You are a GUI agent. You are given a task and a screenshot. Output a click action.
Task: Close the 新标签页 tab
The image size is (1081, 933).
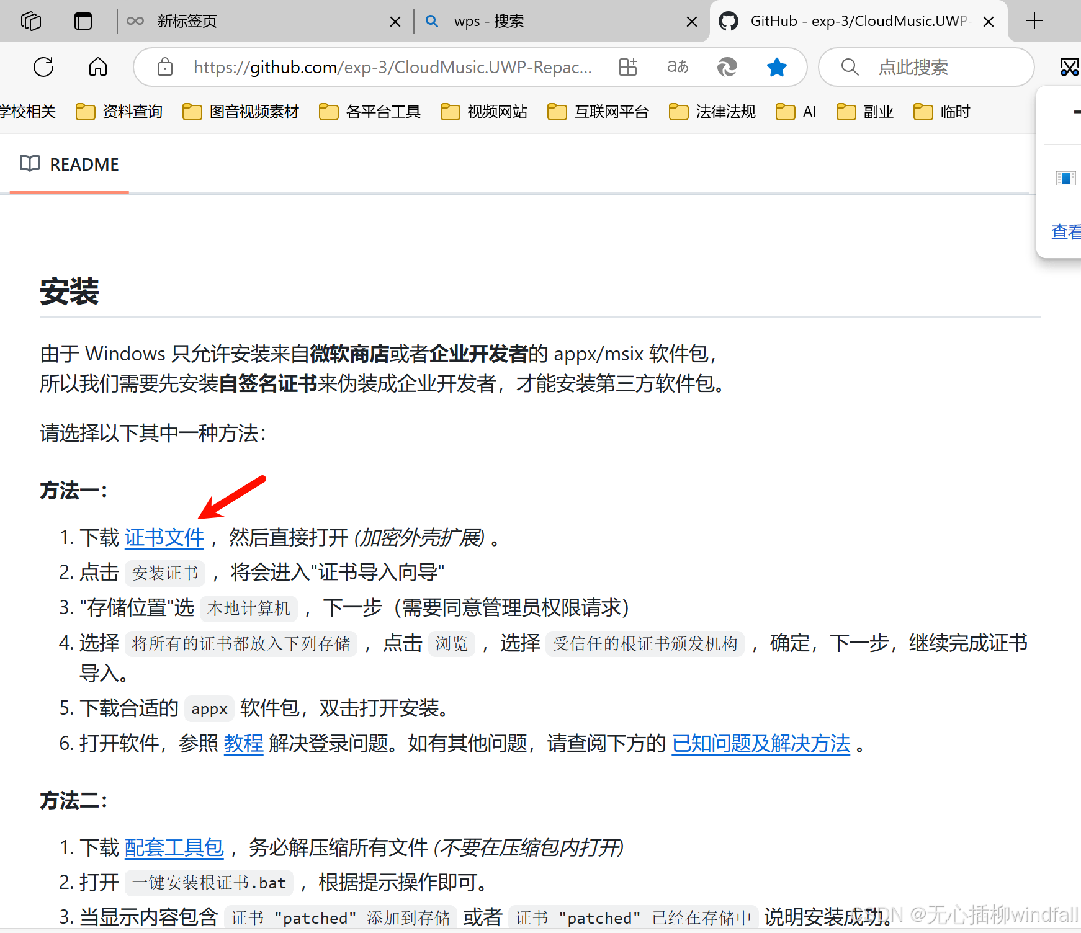click(395, 22)
